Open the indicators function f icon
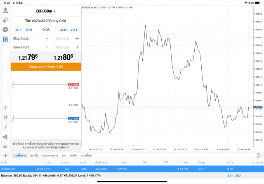264x184 pixels. click(5, 127)
